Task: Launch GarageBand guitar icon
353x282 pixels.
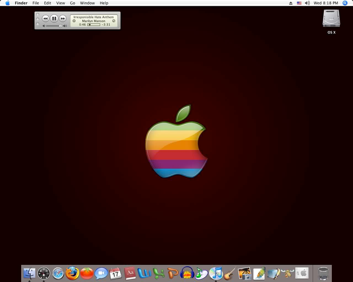Action: (230, 273)
